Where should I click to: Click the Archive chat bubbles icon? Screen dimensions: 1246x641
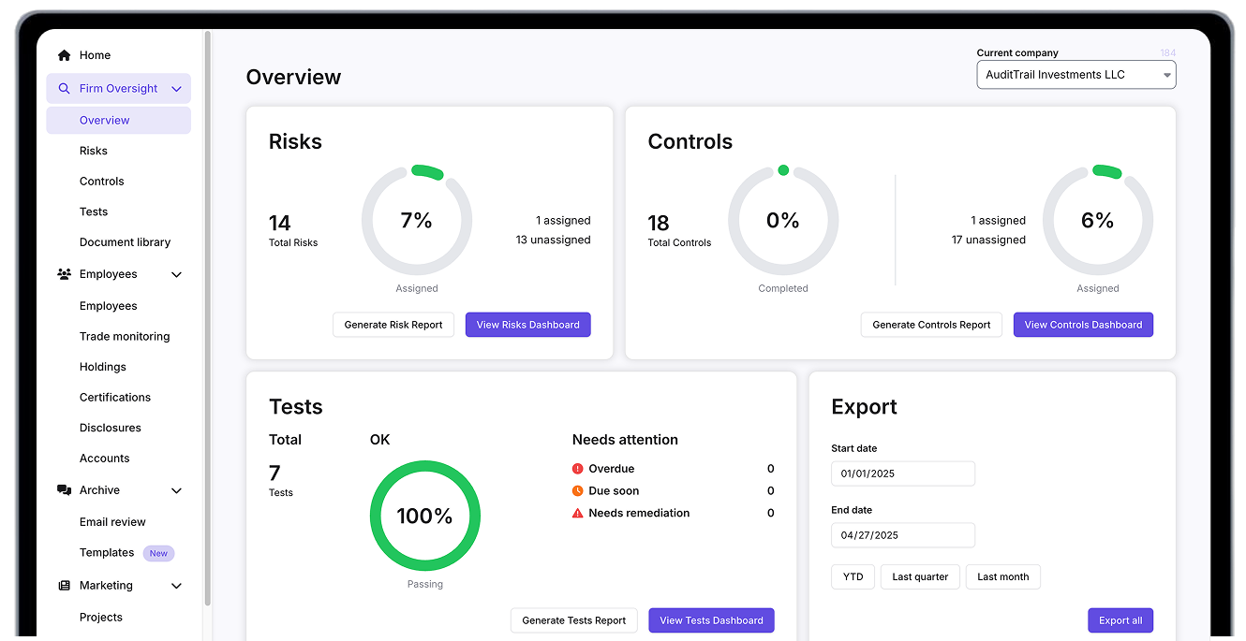64,490
